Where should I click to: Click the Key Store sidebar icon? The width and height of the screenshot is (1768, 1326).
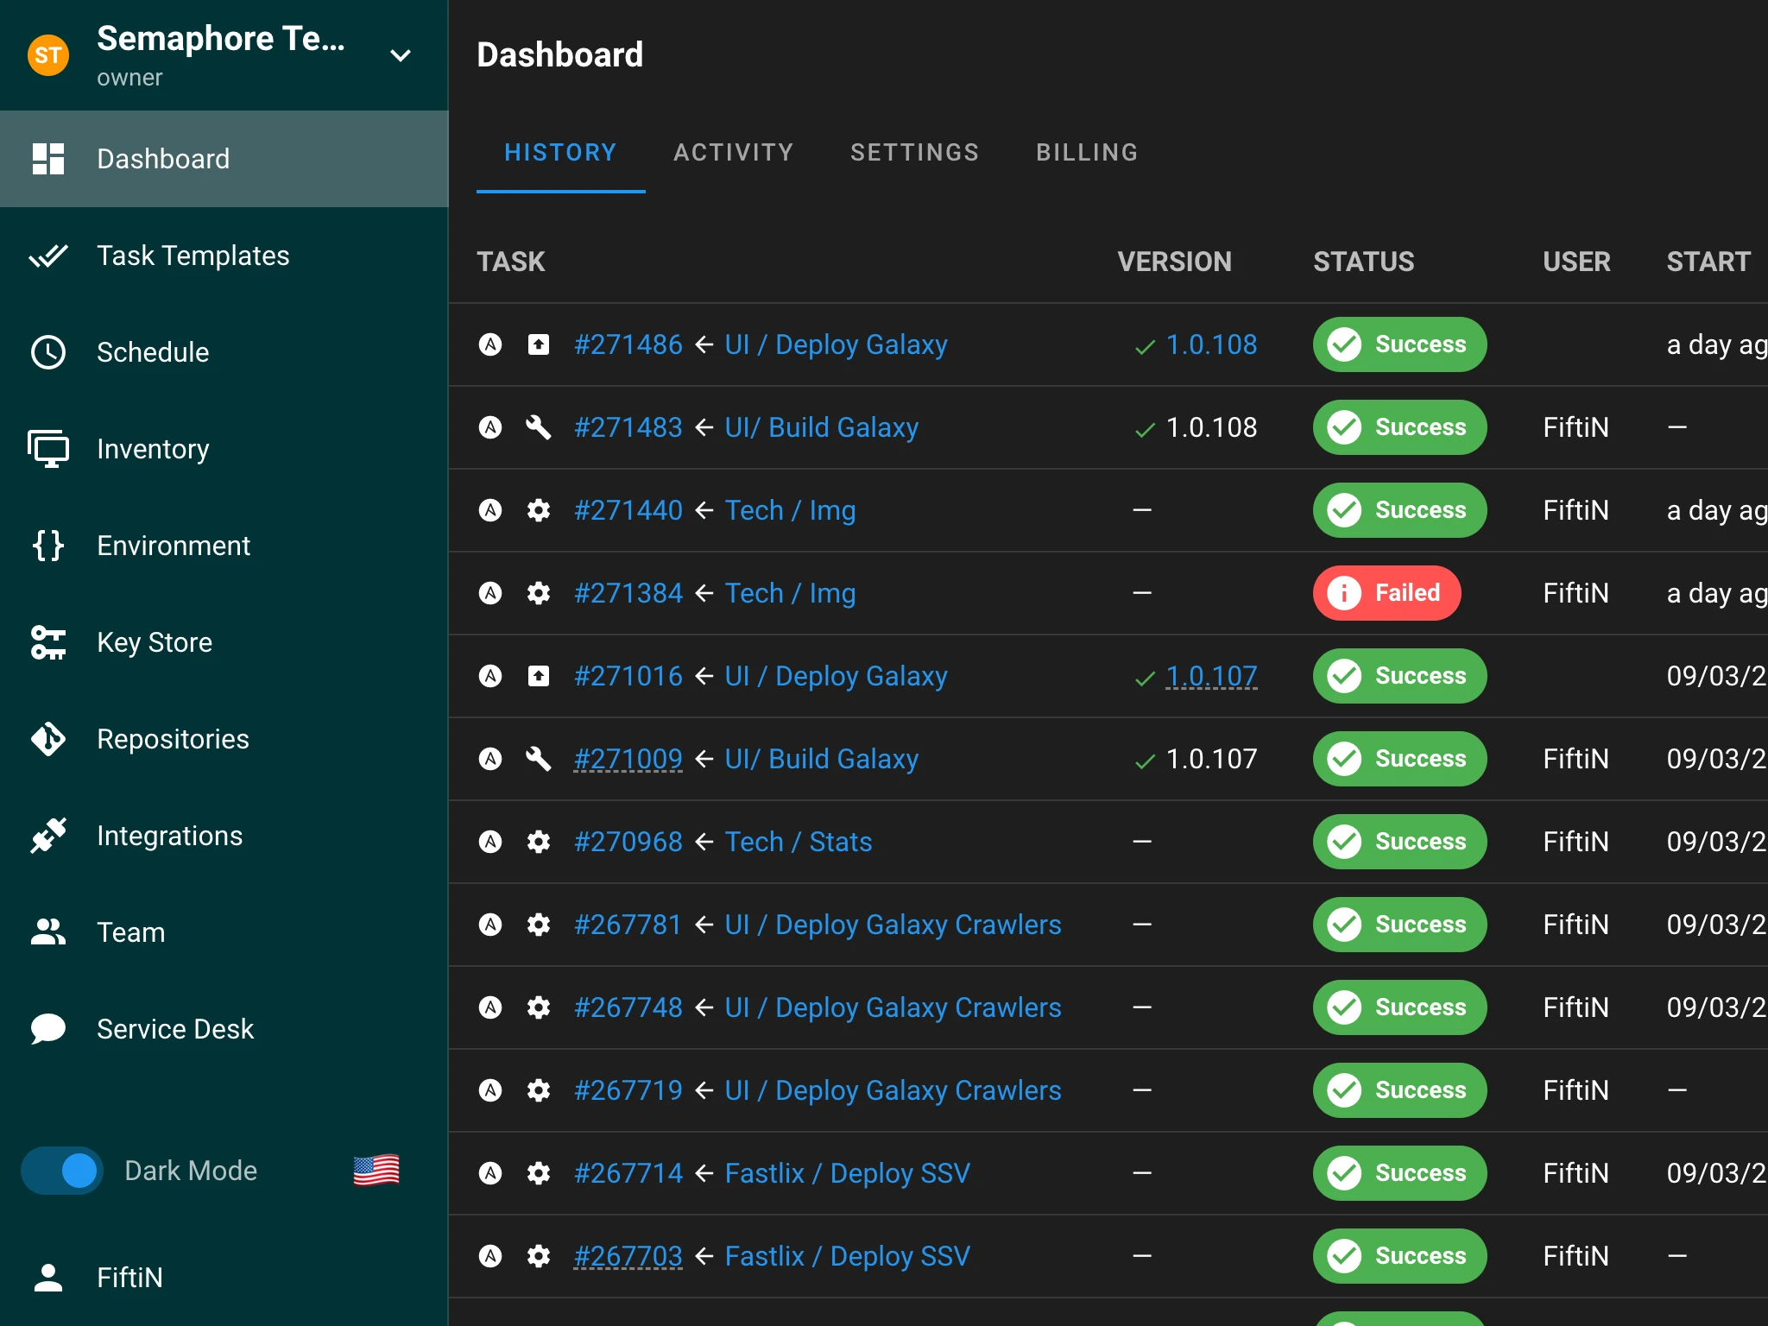click(50, 642)
